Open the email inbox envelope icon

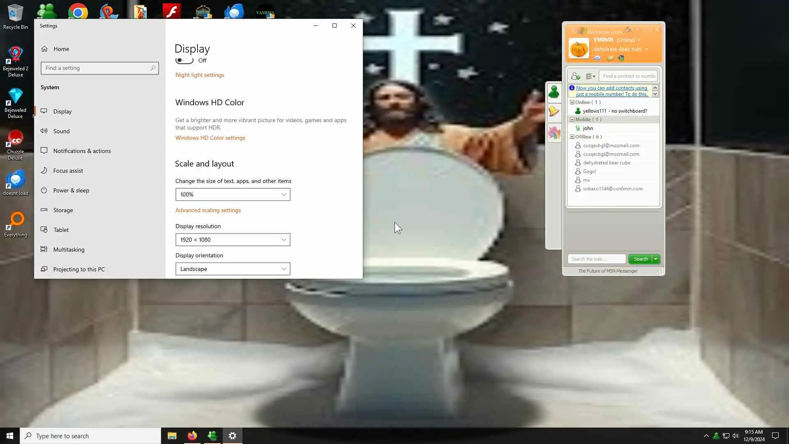(597, 58)
